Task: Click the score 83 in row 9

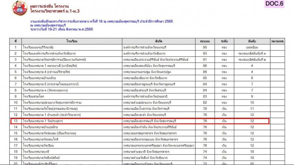Action: [205, 97]
